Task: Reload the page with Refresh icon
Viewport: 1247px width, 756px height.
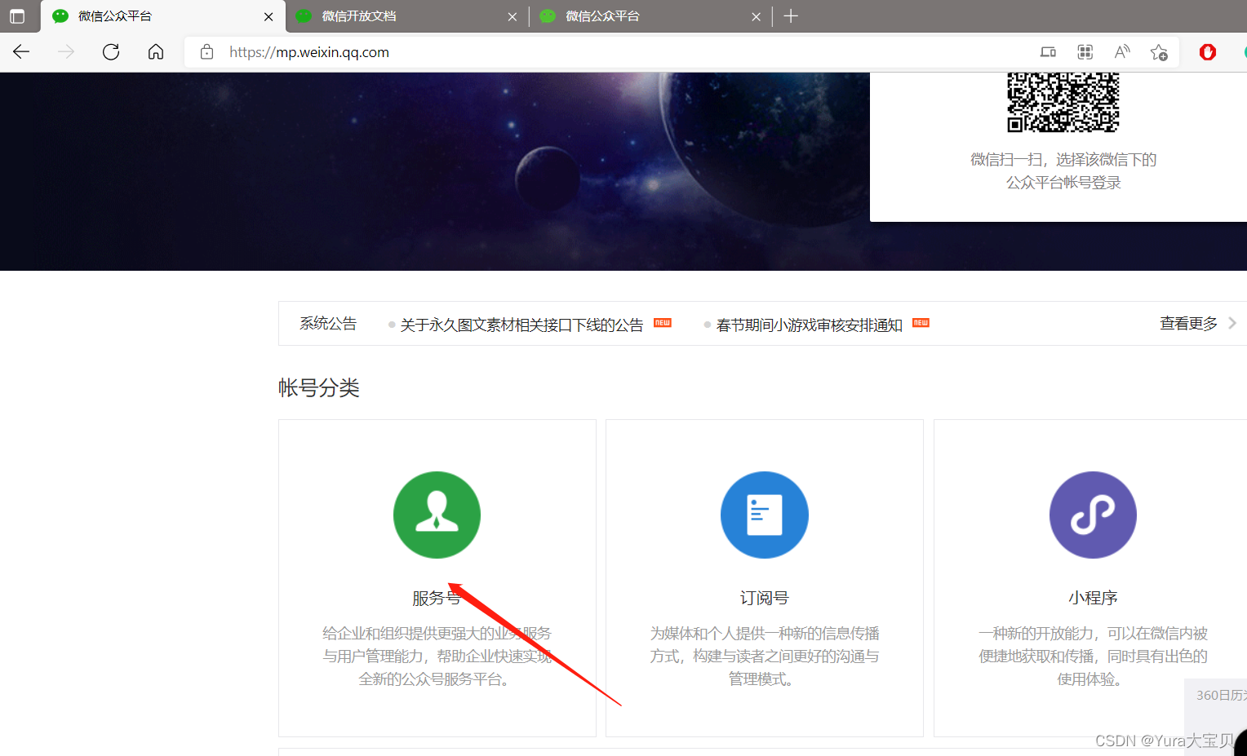Action: [x=111, y=52]
